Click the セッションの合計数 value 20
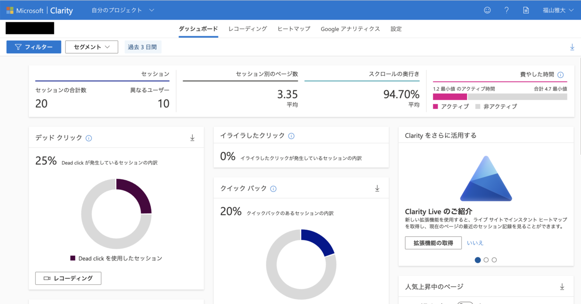This screenshot has width=581, height=304. coord(42,103)
